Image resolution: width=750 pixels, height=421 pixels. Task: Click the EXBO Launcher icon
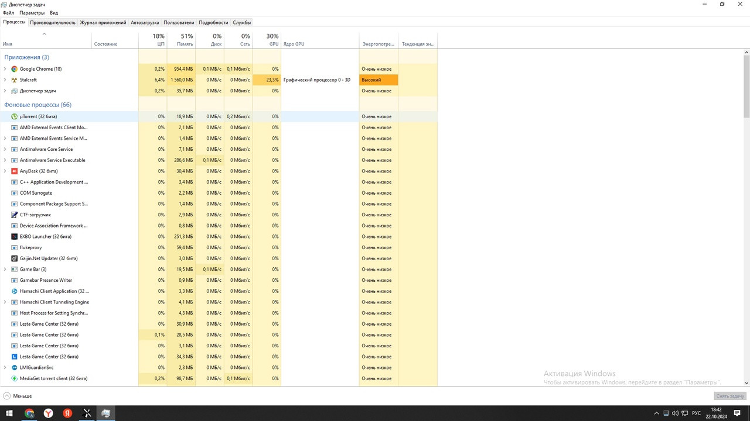pyautogui.click(x=15, y=236)
